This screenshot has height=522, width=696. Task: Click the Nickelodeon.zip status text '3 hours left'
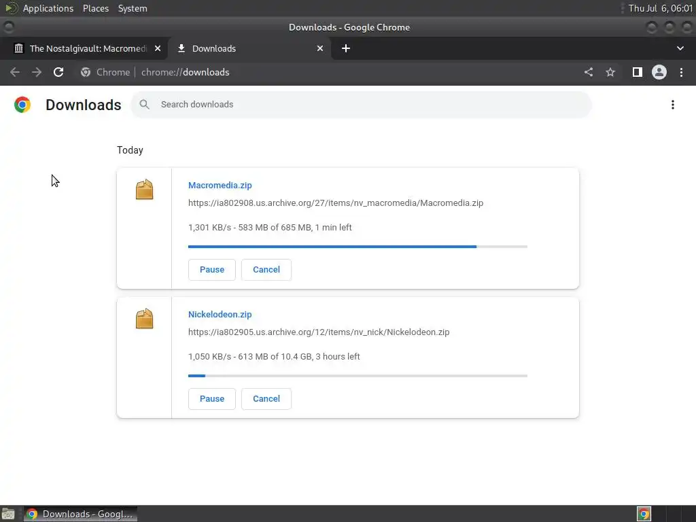pyautogui.click(x=338, y=356)
